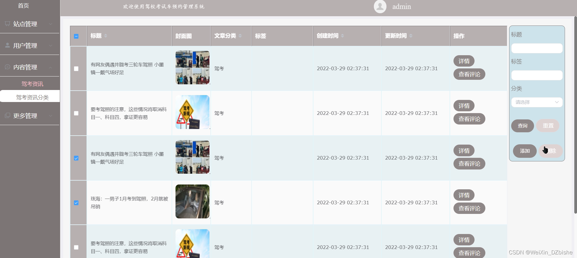Open the first row's tricycle cover thumbnail
This screenshot has width=577, height=258.
point(192,67)
